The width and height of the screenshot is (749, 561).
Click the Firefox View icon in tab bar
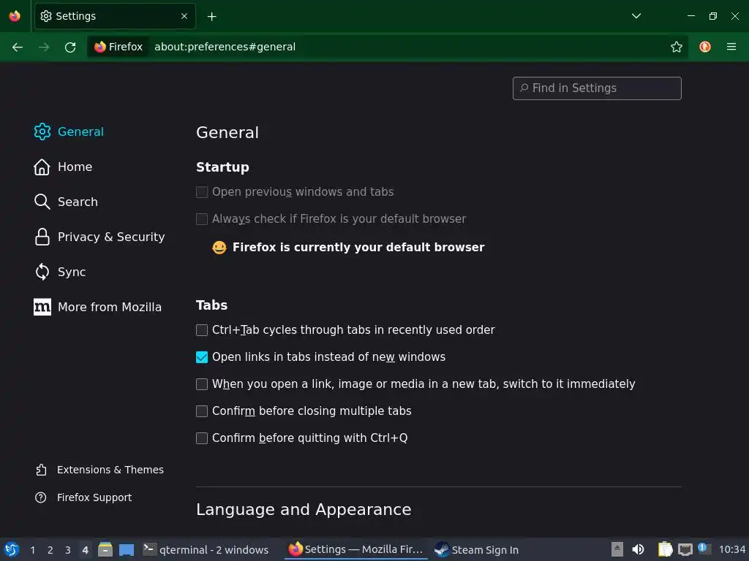pyautogui.click(x=15, y=16)
